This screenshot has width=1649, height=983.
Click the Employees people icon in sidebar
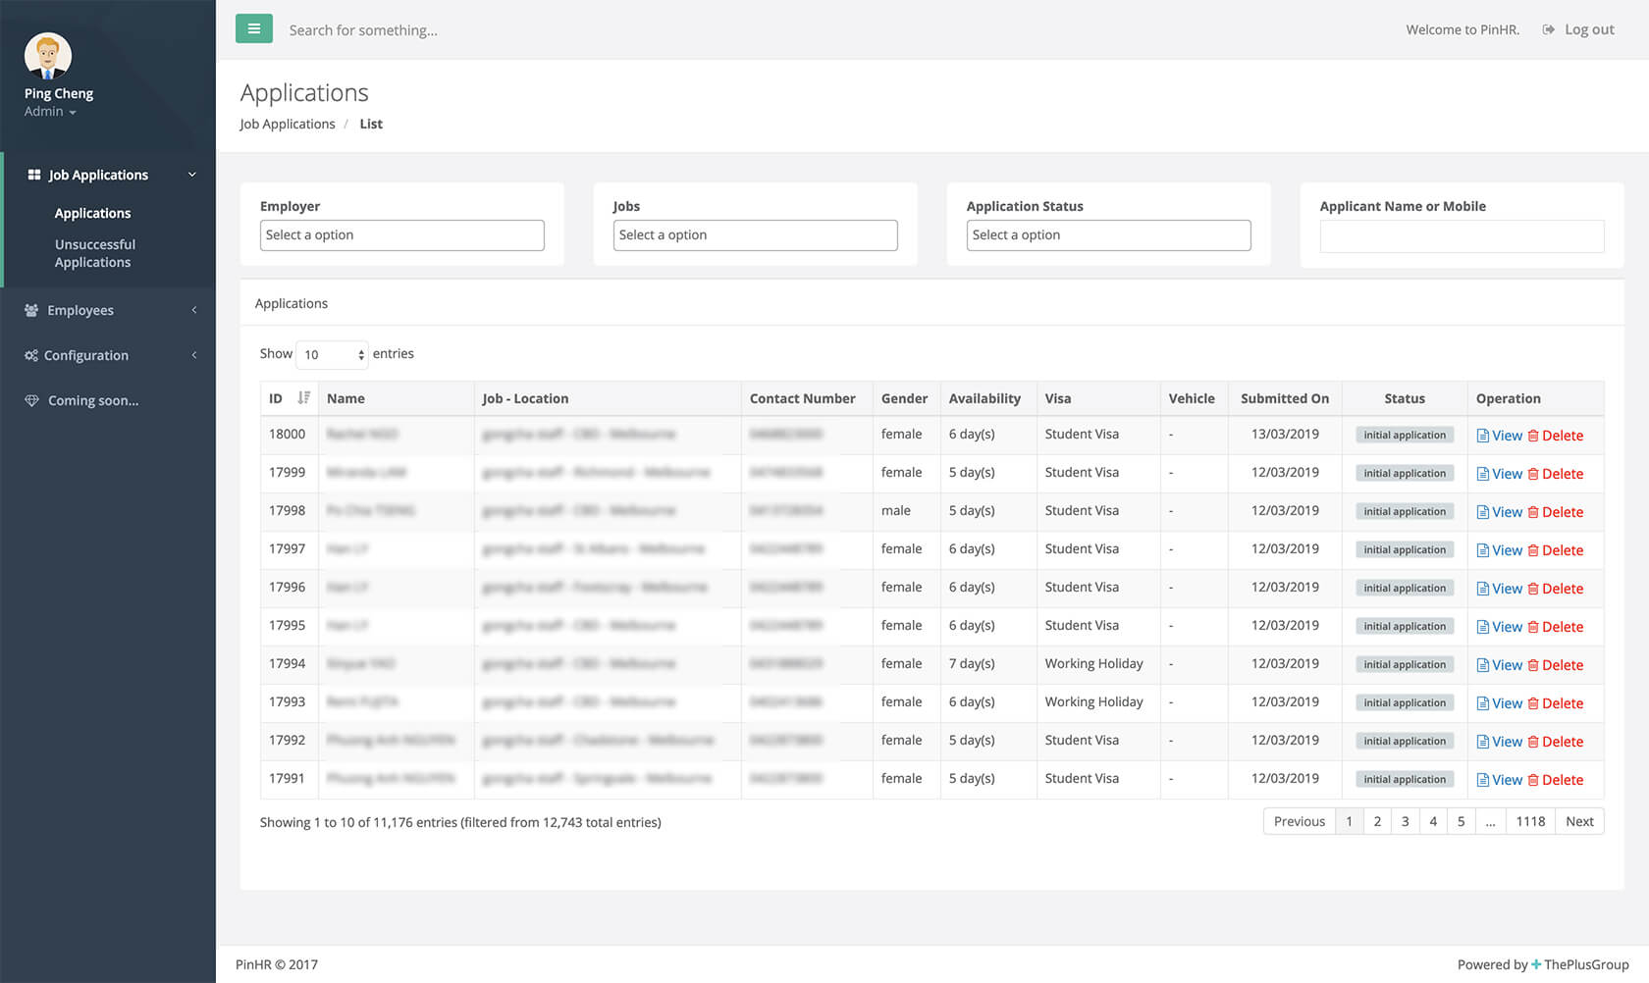click(x=31, y=310)
